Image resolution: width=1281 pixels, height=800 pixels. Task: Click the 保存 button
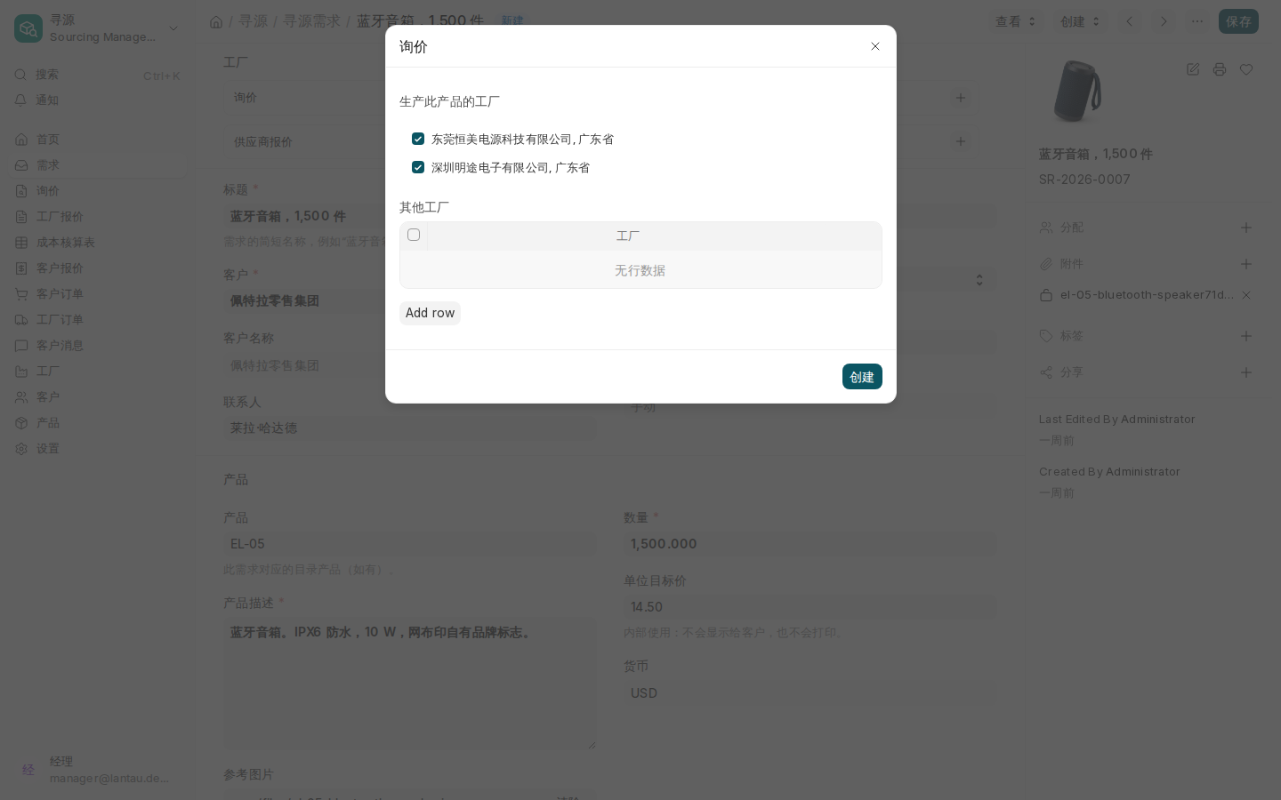[x=1238, y=21]
